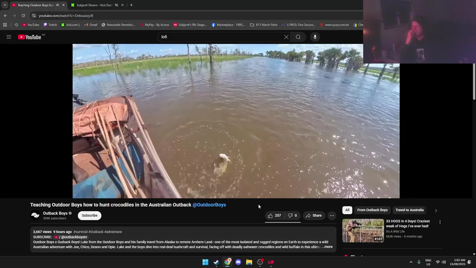This screenshot has height=268, width=476.
Task: Open the Gmail bookmark
Action: click(91, 25)
